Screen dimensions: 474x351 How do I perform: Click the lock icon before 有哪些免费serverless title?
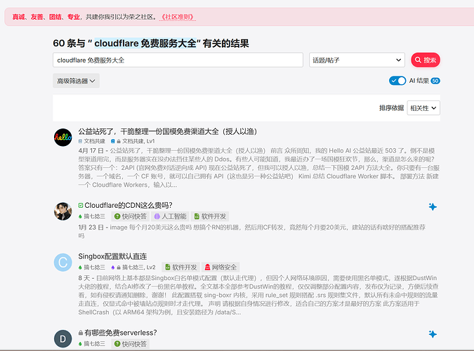tap(81, 333)
